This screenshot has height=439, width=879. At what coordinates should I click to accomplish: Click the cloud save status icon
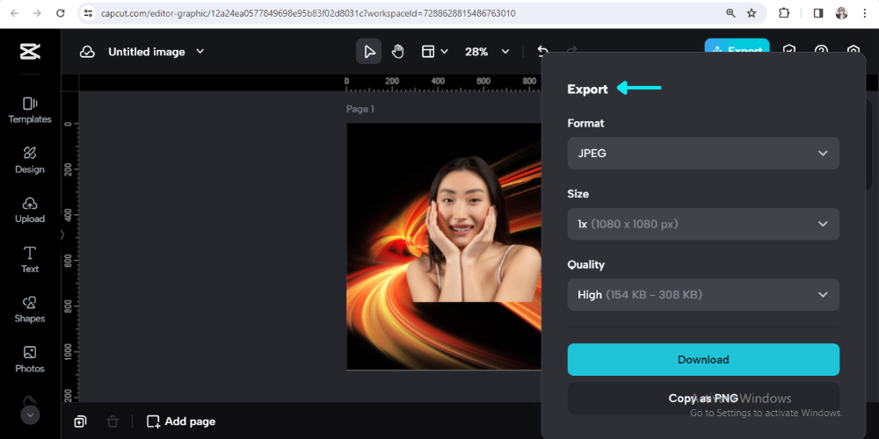(x=87, y=52)
